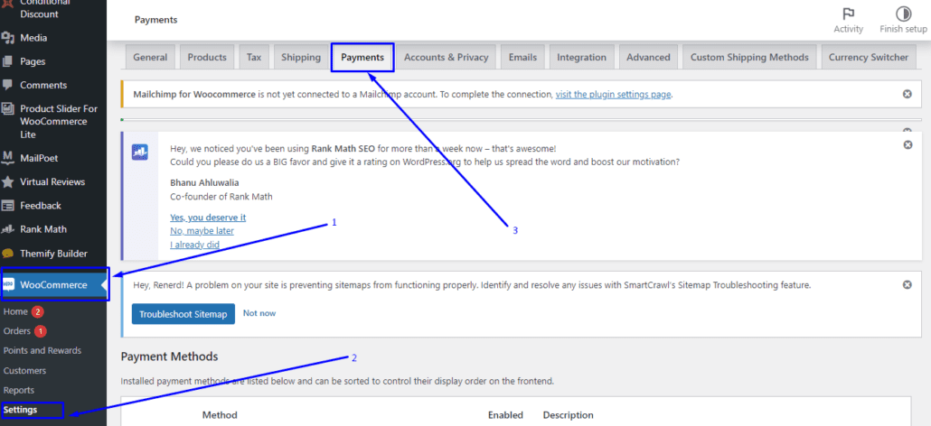The image size is (931, 426).
Task: Open the Currency Switcher tab
Action: (869, 58)
